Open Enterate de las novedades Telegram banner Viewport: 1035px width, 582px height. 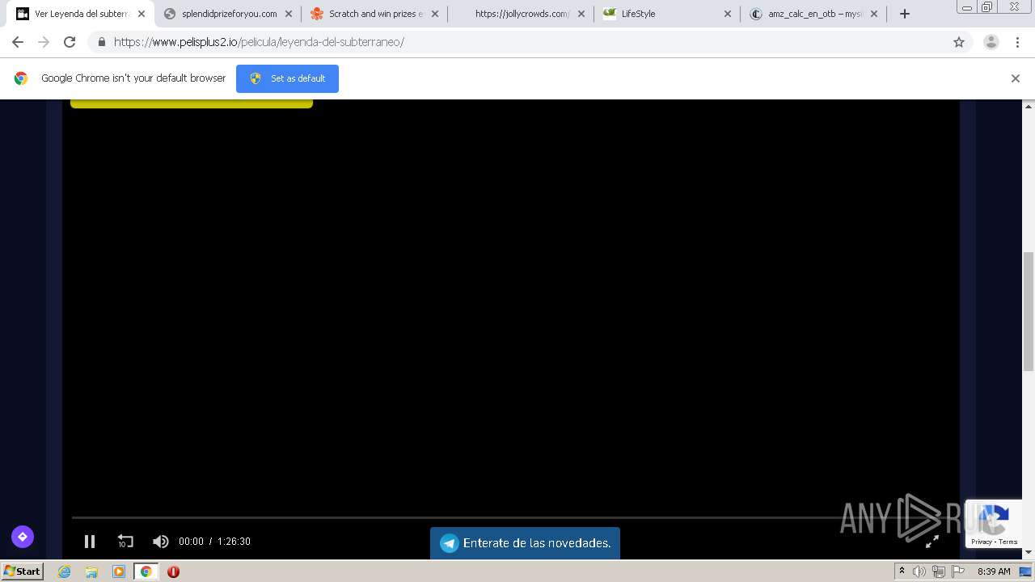point(525,543)
